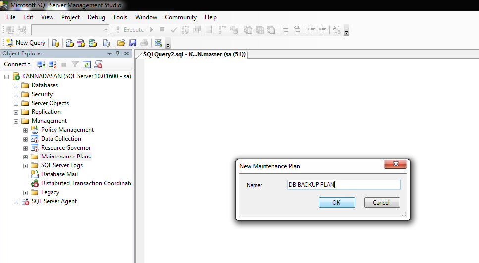
Task: Open the View menu
Action: coord(48,17)
